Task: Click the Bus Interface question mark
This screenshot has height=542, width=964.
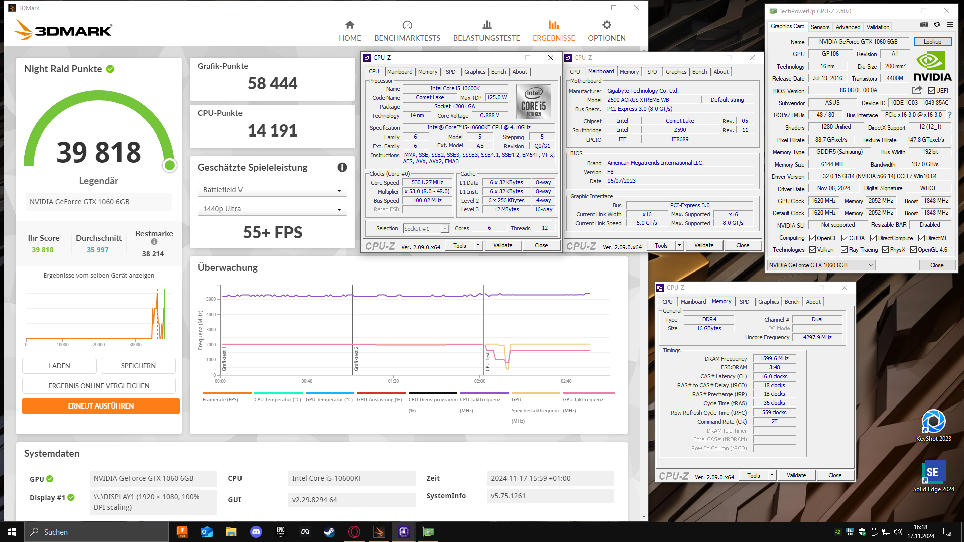Action: [x=950, y=115]
